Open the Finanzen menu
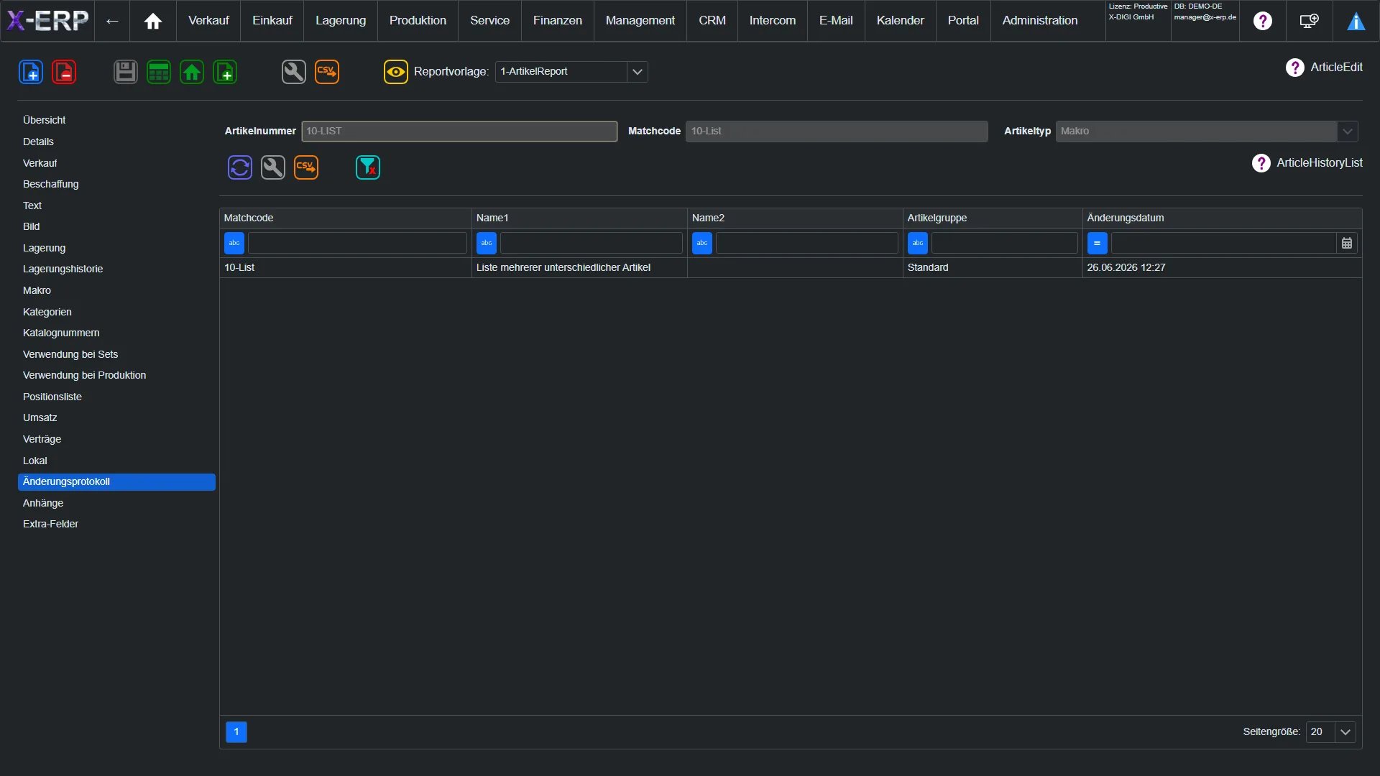The height and width of the screenshot is (776, 1380). [558, 21]
